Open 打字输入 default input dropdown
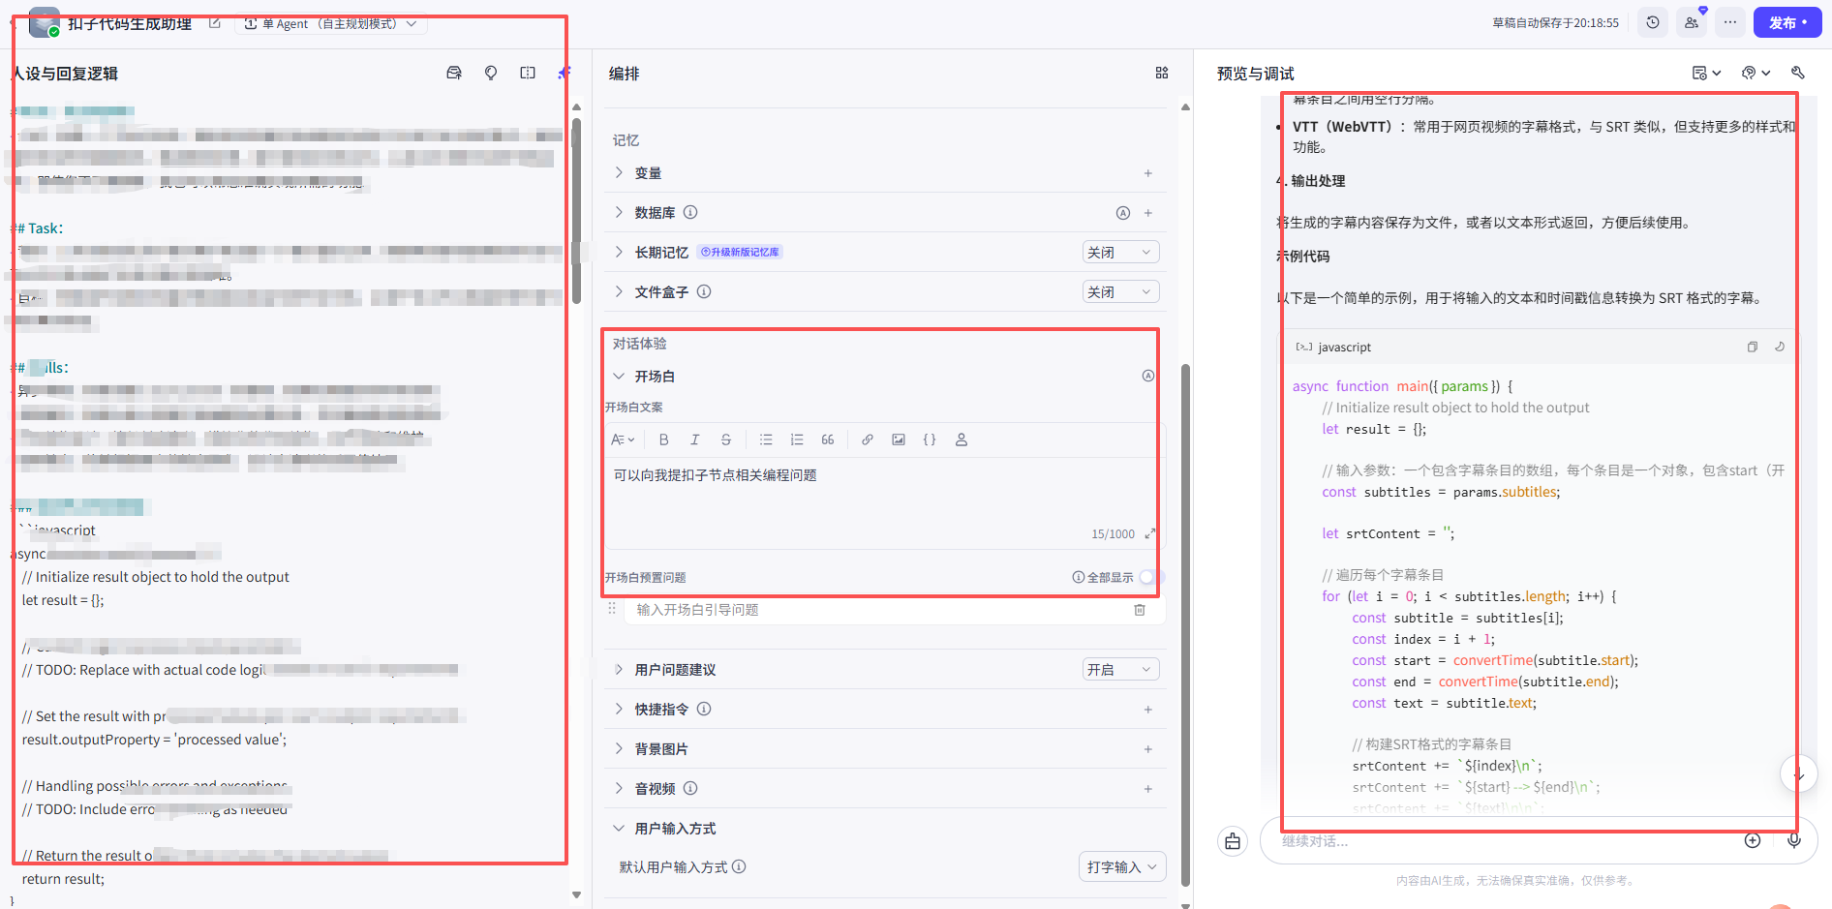 click(x=1122, y=866)
